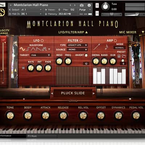145x145 pixels.
Task: Open the Purge dropdown
Action: [x=85, y=10]
